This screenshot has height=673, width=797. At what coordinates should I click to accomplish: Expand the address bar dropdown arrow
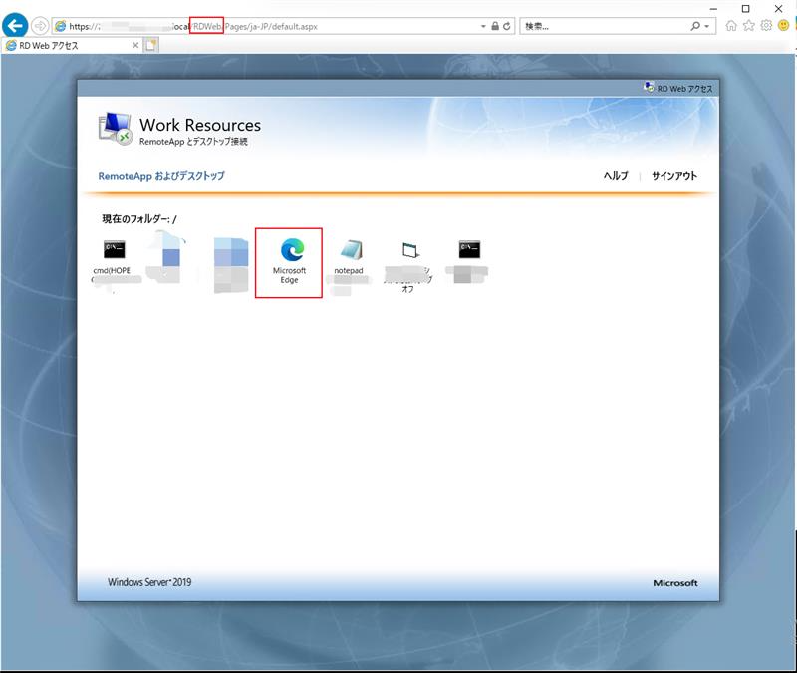pyautogui.click(x=483, y=27)
